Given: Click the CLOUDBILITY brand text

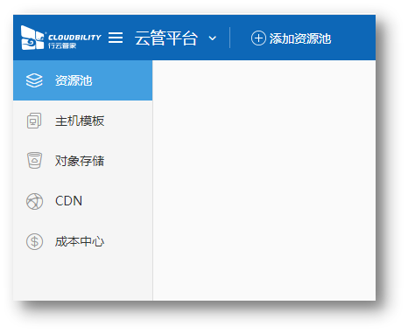Looking at the screenshot, I should click(x=74, y=38).
